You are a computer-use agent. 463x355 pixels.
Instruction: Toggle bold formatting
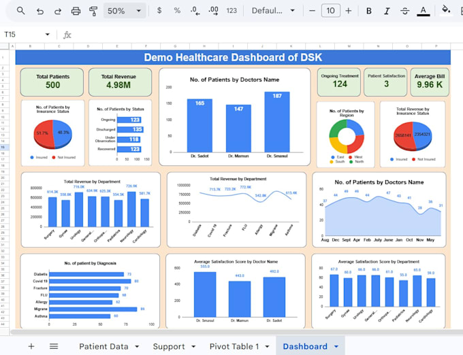click(x=369, y=11)
